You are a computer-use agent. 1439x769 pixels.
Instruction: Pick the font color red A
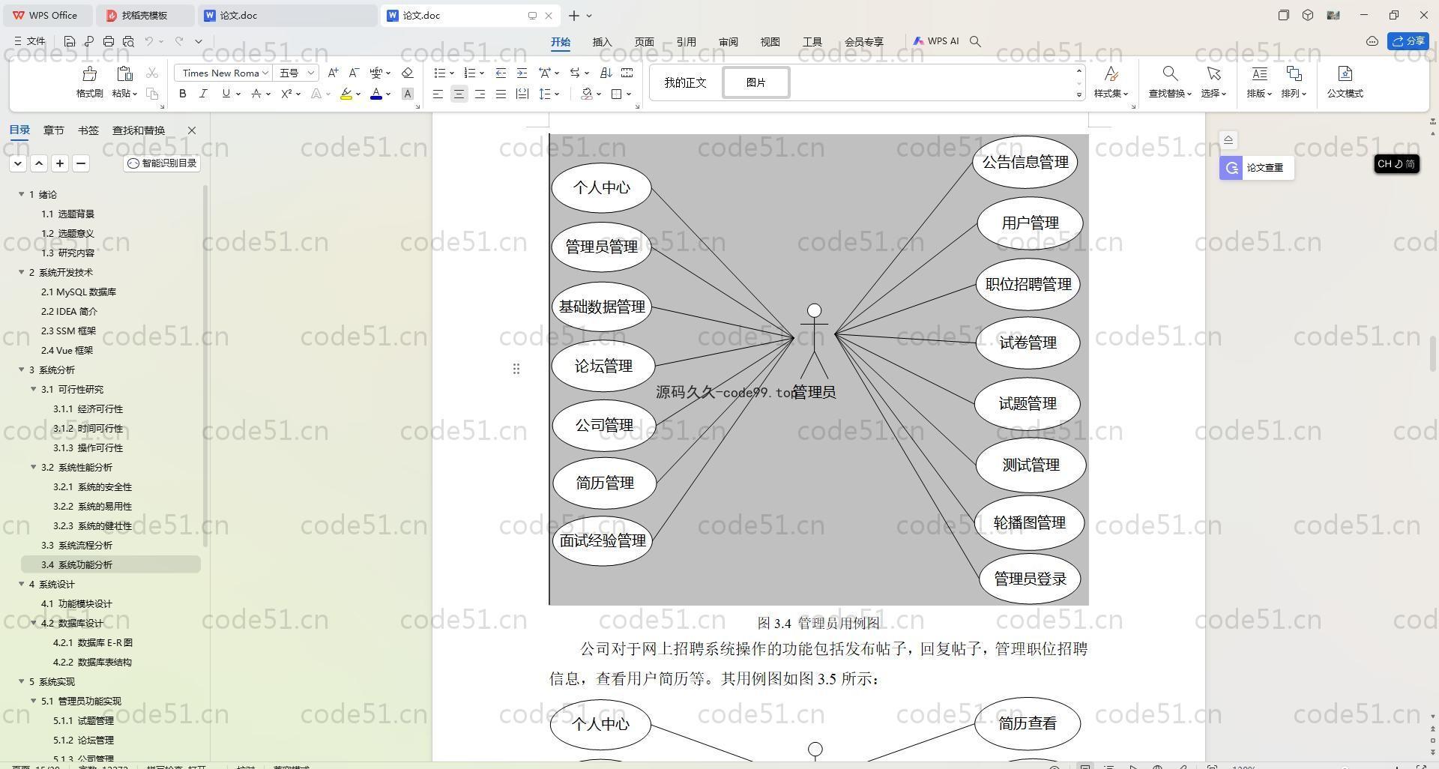(x=376, y=94)
